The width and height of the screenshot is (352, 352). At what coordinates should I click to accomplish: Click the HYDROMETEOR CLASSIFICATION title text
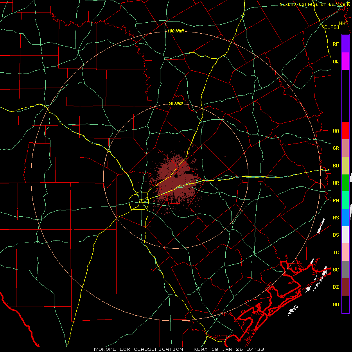pos(137,349)
